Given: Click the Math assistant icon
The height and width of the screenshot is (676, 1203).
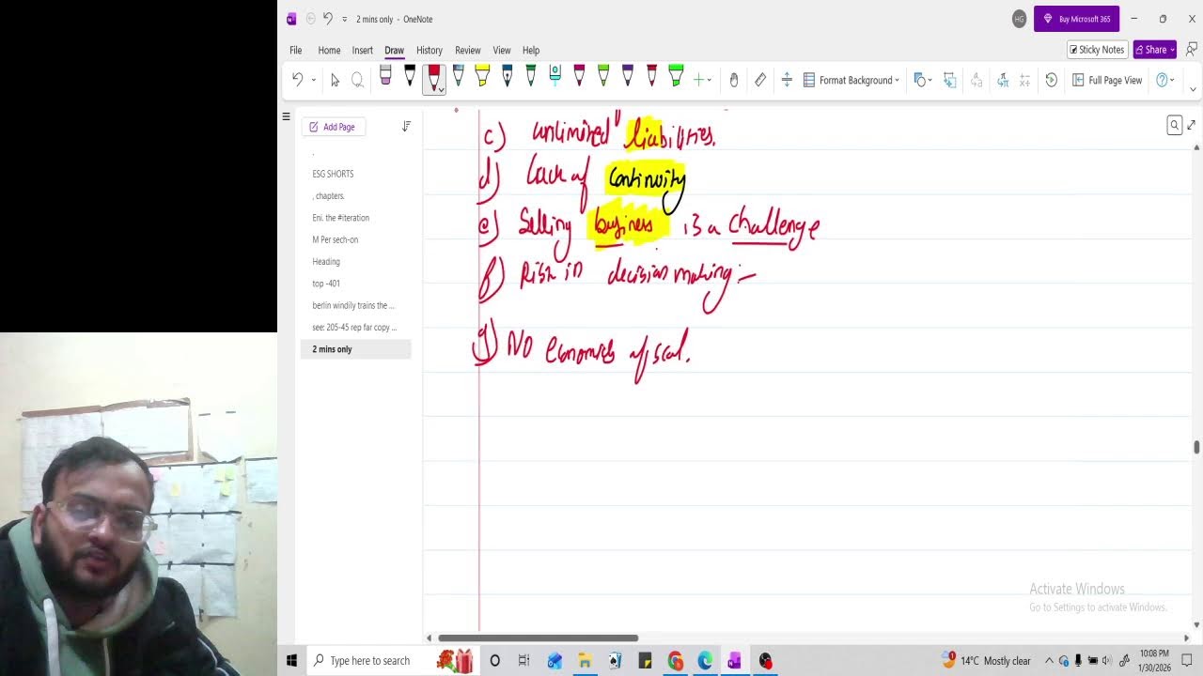Looking at the screenshot, I should [x=1025, y=80].
